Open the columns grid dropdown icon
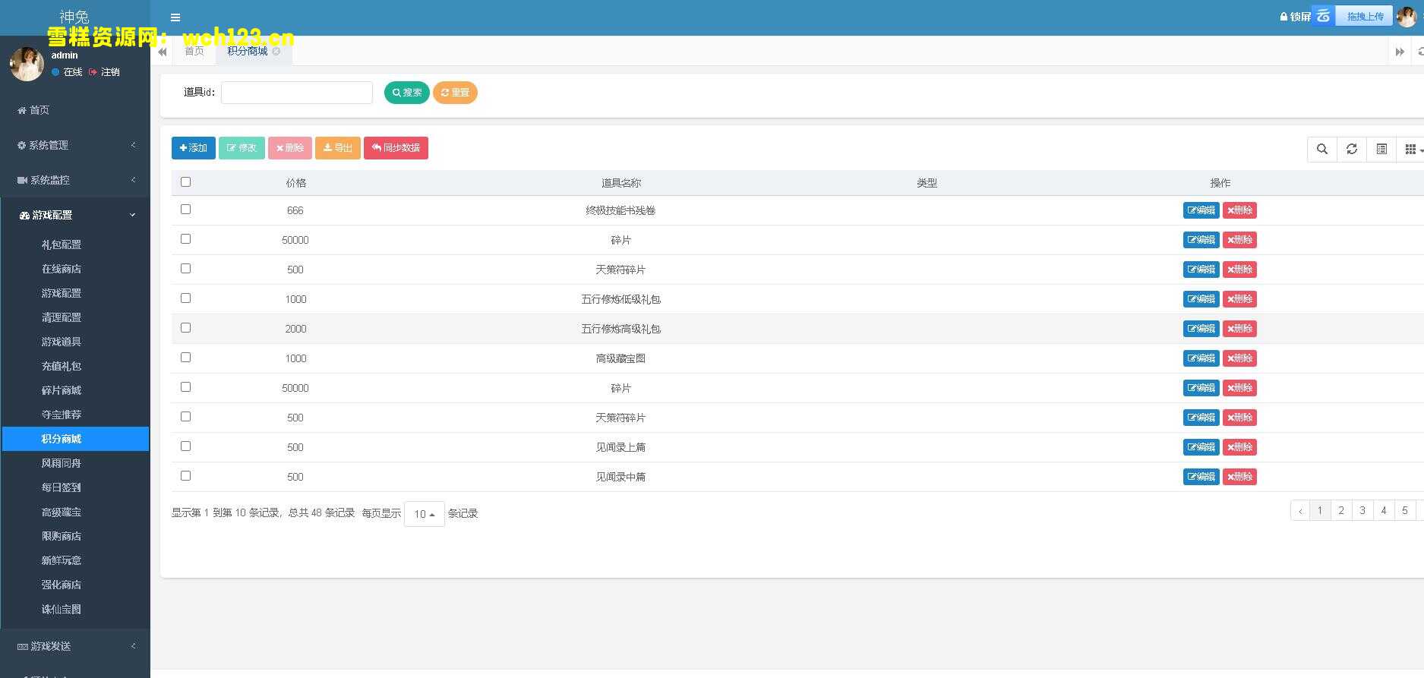The width and height of the screenshot is (1424, 678). point(1412,149)
